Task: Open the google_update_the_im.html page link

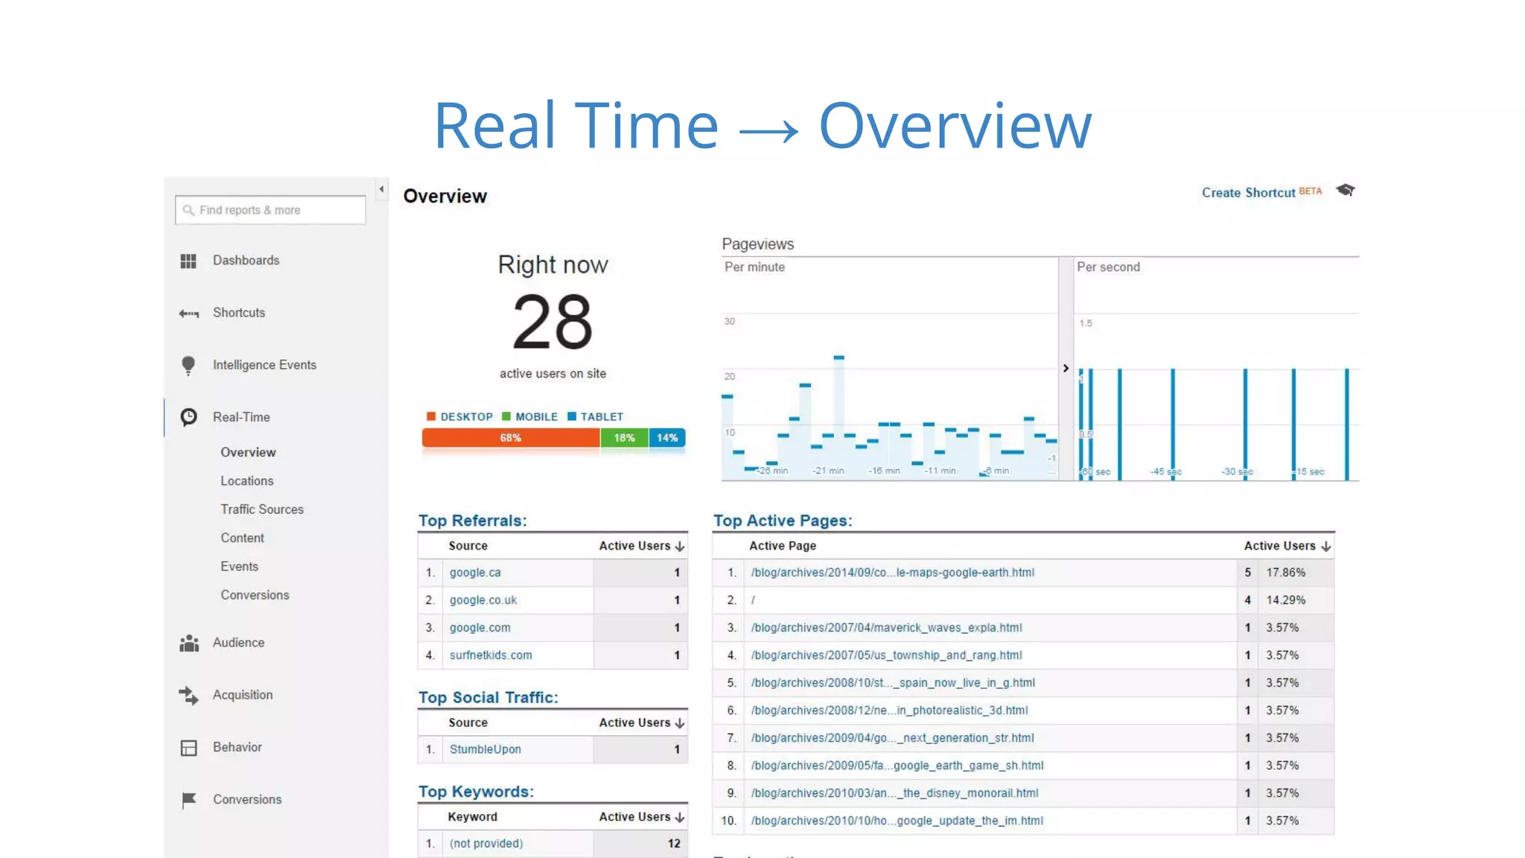Action: (x=897, y=821)
